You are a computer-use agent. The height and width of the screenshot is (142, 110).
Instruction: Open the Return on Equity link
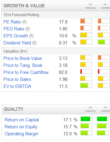click(x=21, y=127)
